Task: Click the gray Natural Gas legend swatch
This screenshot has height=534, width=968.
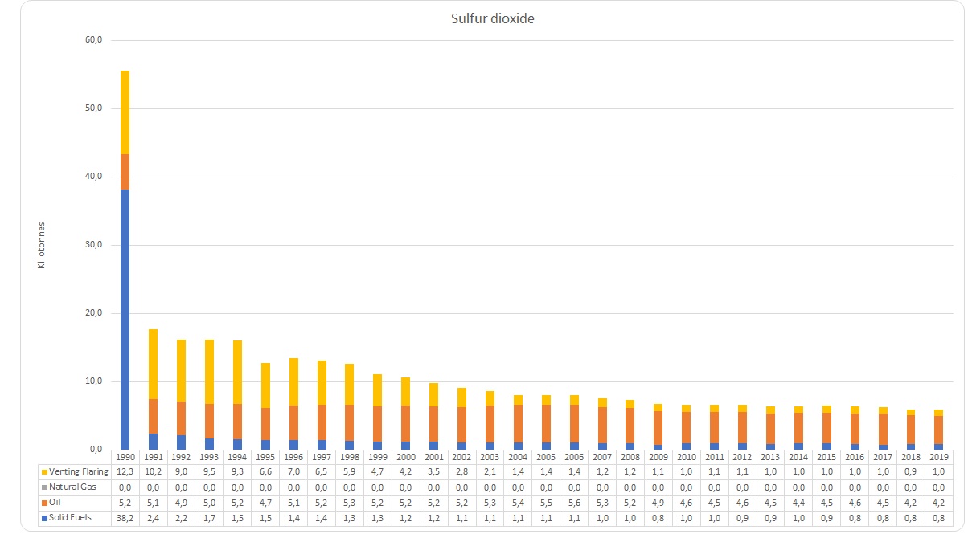Action: click(43, 487)
